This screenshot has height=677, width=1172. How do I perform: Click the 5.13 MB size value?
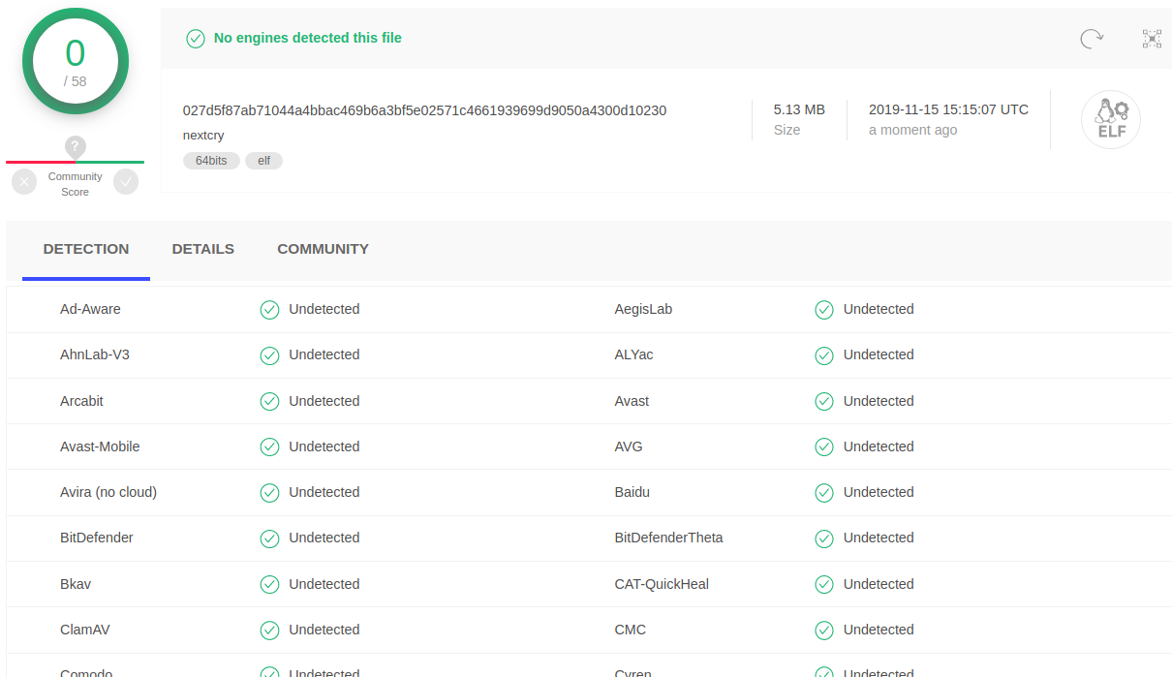pyautogui.click(x=799, y=109)
